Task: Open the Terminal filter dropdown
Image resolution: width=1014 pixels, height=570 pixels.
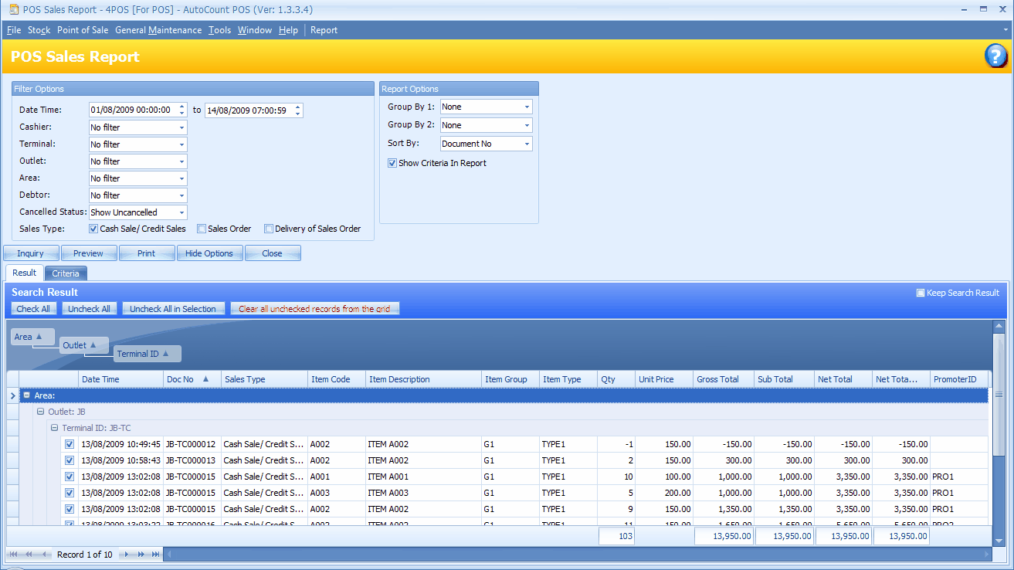Action: click(x=182, y=144)
